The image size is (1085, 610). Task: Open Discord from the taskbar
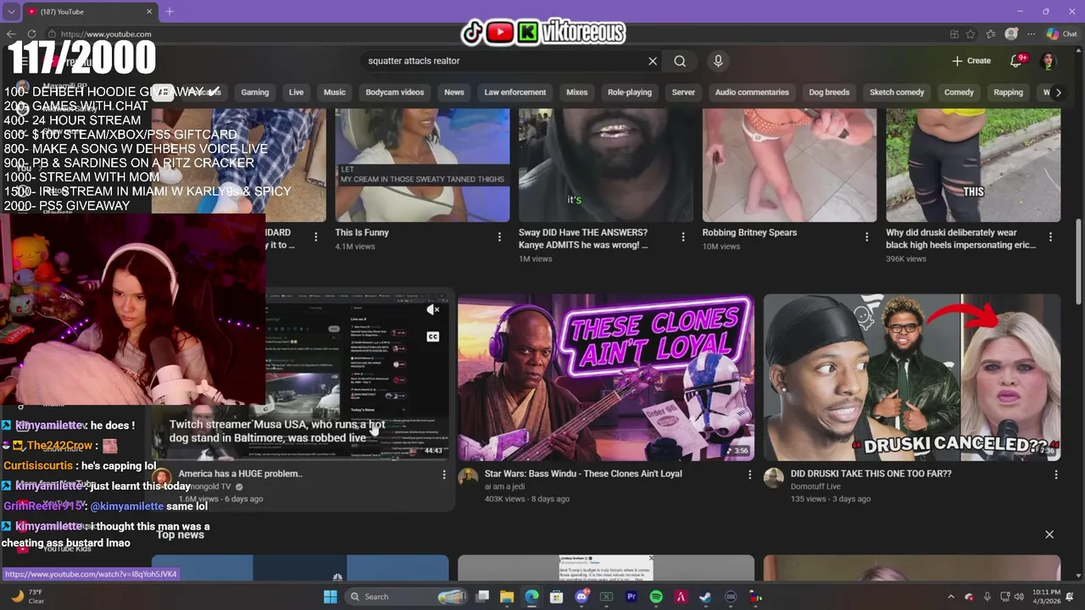pyautogui.click(x=581, y=596)
